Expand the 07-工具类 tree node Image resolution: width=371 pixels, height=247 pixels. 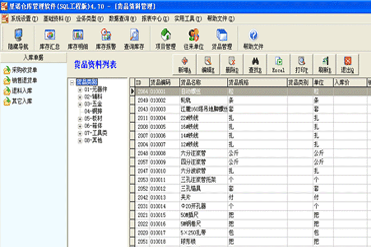tap(80, 133)
